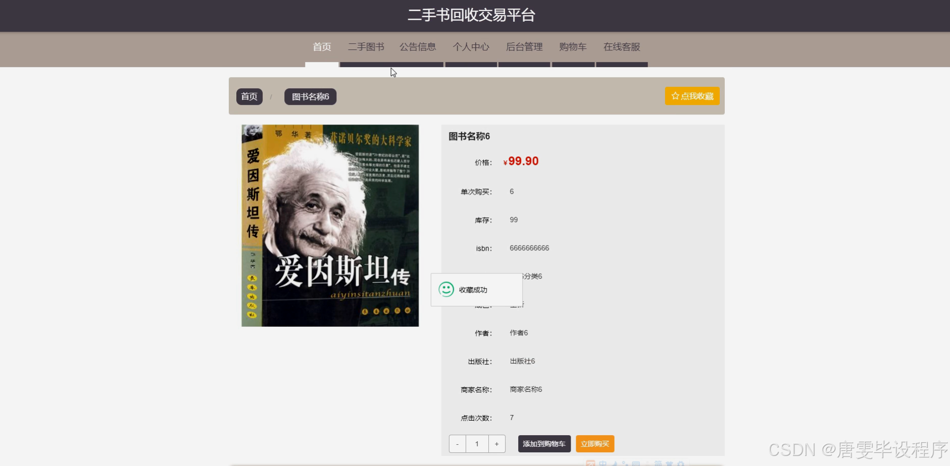The height and width of the screenshot is (466, 950).
Task: Click the 二手书回收交易平台 site title
Action: click(x=471, y=15)
